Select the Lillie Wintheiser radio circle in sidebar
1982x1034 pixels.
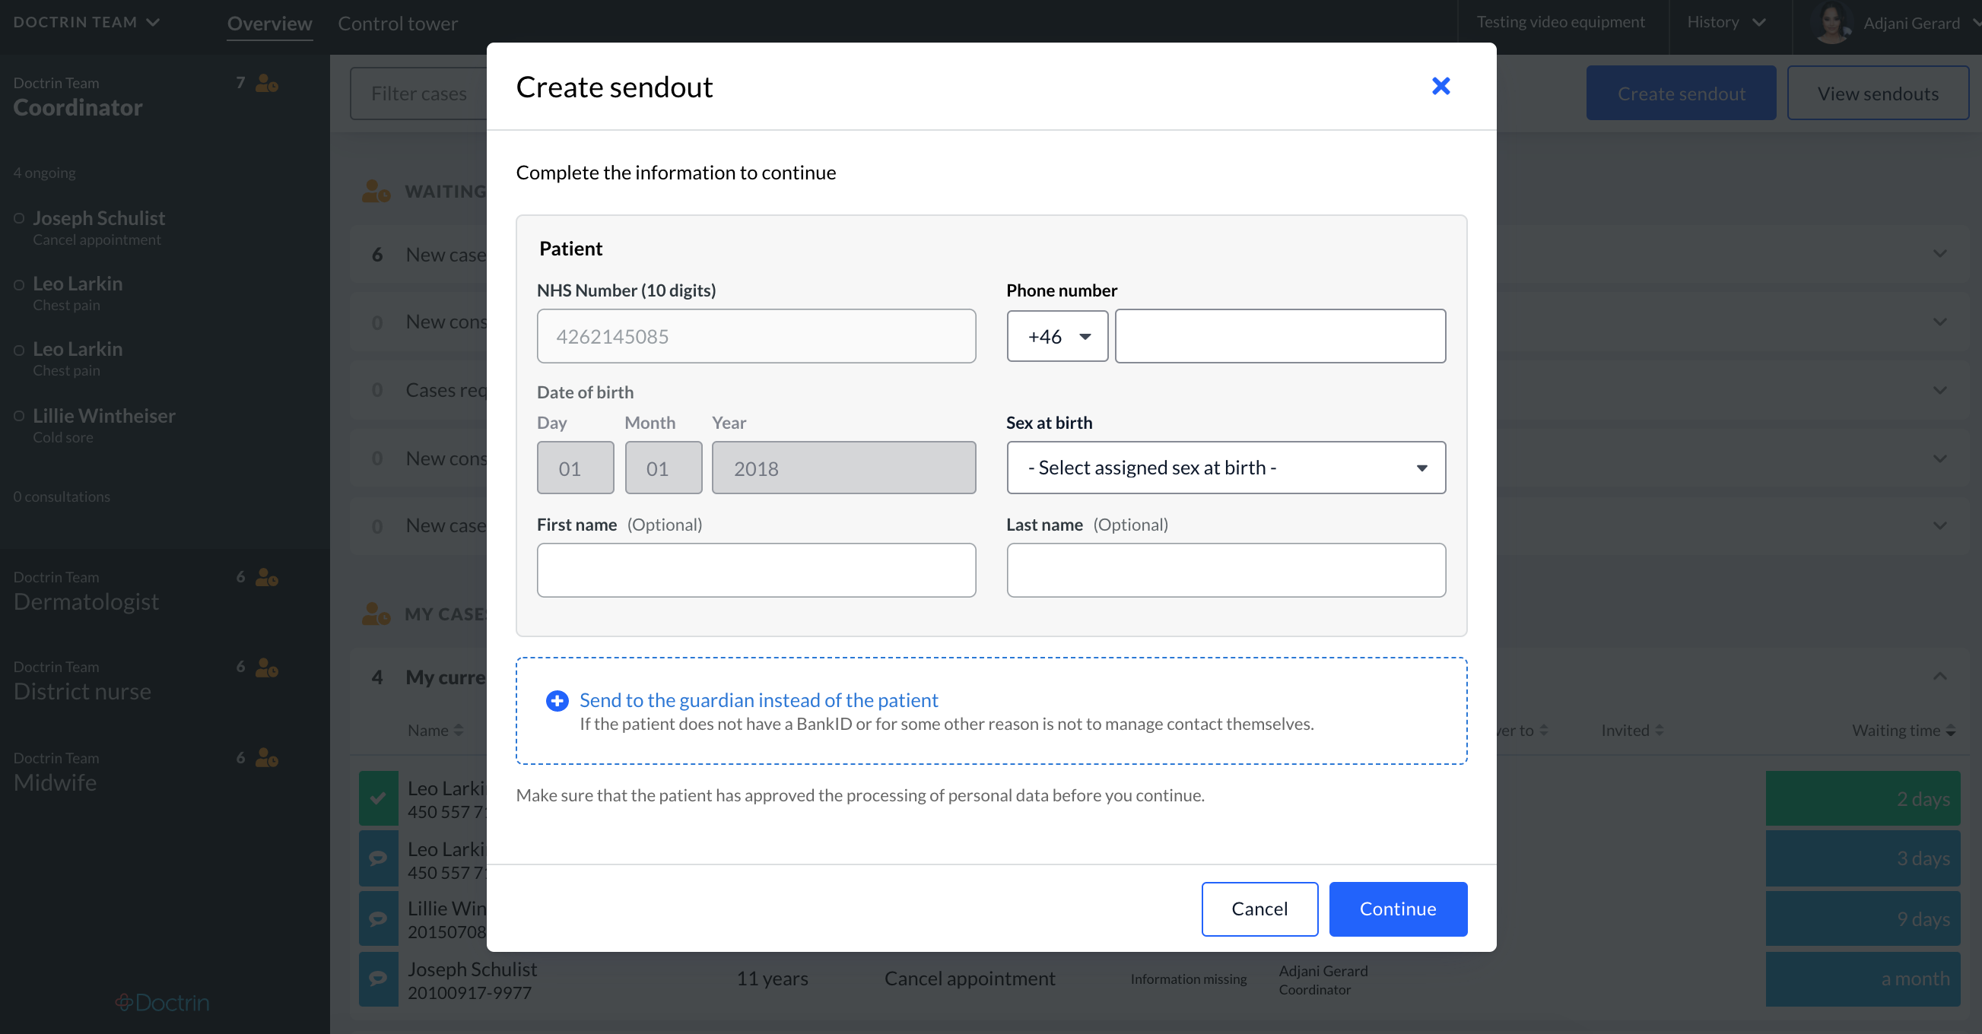[x=19, y=416]
